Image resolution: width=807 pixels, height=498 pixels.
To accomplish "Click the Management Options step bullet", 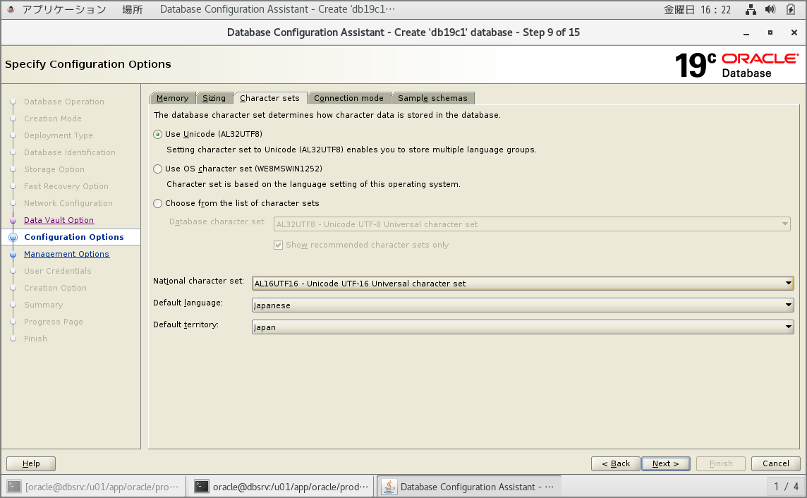I will click(x=13, y=254).
